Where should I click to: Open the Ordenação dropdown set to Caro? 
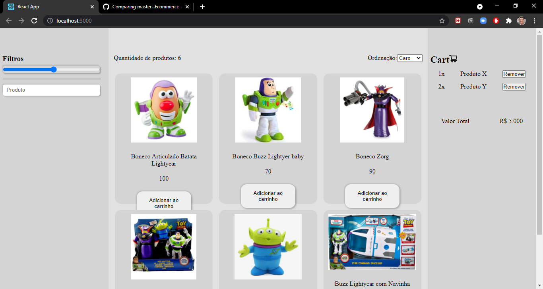tap(410, 58)
